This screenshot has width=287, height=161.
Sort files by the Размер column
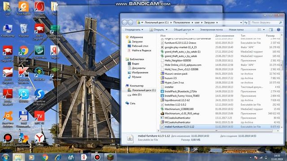tap(270, 36)
